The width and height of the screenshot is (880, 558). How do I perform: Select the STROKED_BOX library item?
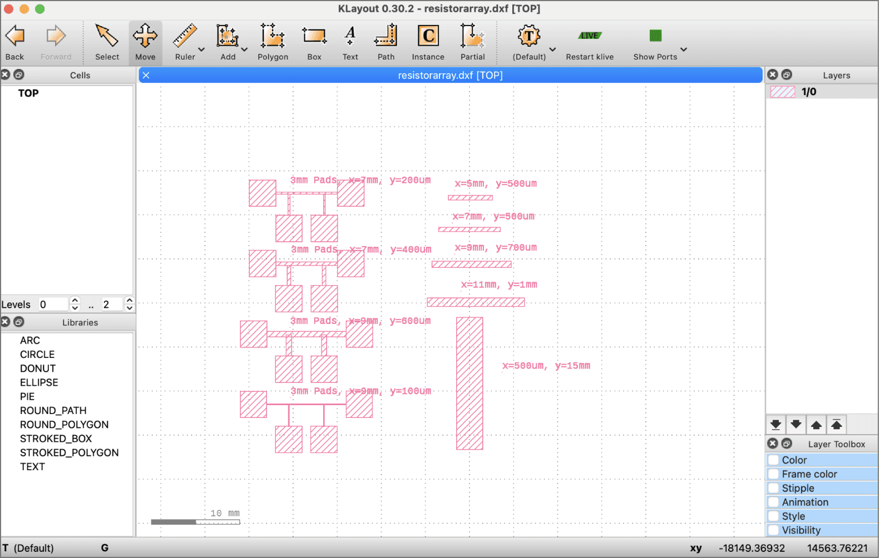click(x=56, y=439)
